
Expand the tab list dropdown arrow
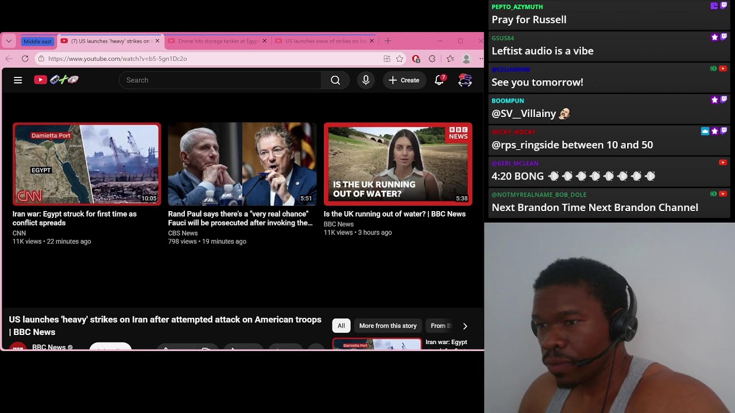(x=9, y=41)
